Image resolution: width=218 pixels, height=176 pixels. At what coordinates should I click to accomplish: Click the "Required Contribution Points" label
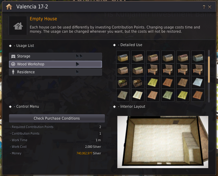[x=32, y=127]
